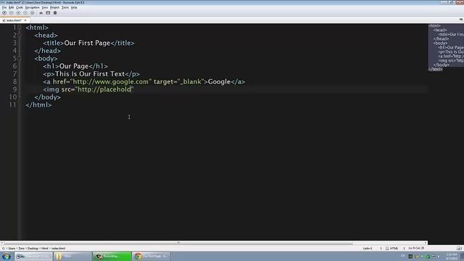Click the network tray icon
Image resolution: width=464 pixels, height=261 pixels.
[434, 257]
